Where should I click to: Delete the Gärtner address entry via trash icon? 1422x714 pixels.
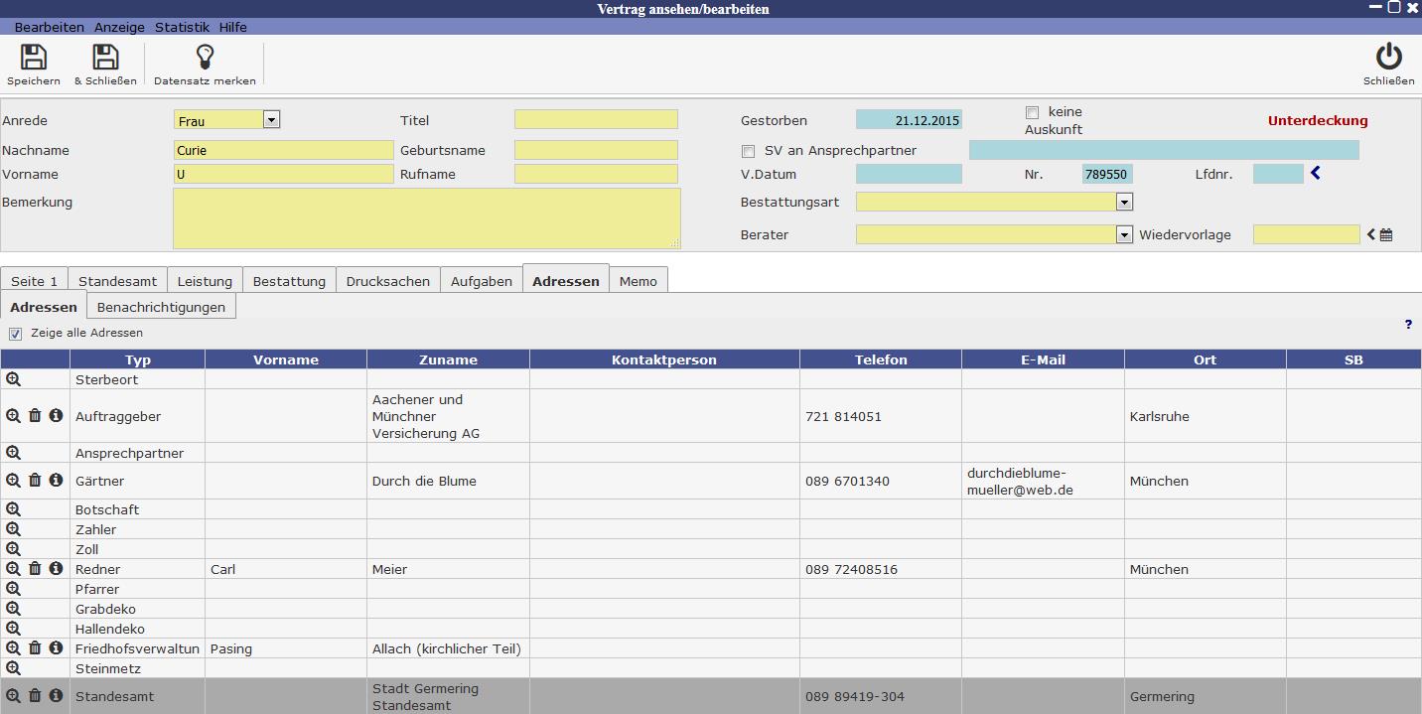point(35,481)
